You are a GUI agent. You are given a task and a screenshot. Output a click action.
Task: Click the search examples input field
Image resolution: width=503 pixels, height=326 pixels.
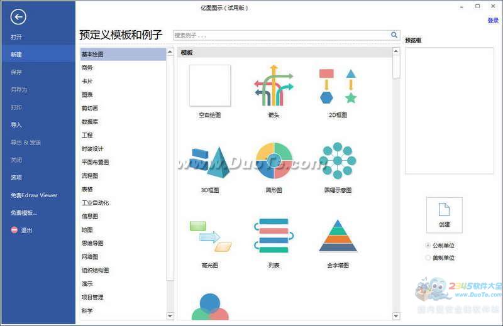[x=280, y=36]
